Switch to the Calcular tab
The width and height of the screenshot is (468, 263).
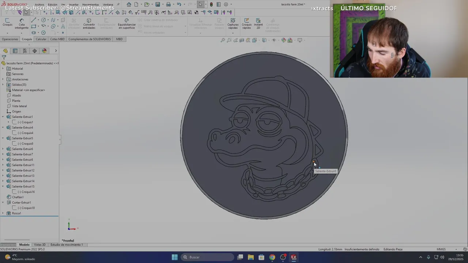(x=41, y=39)
